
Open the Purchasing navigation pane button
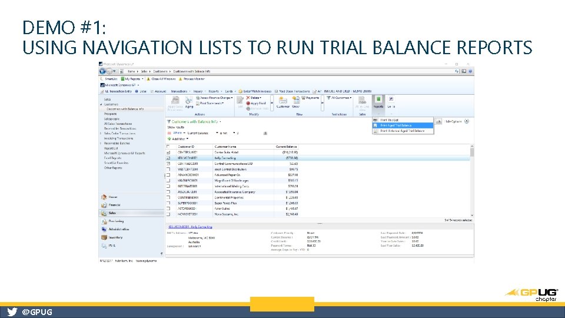(x=131, y=221)
